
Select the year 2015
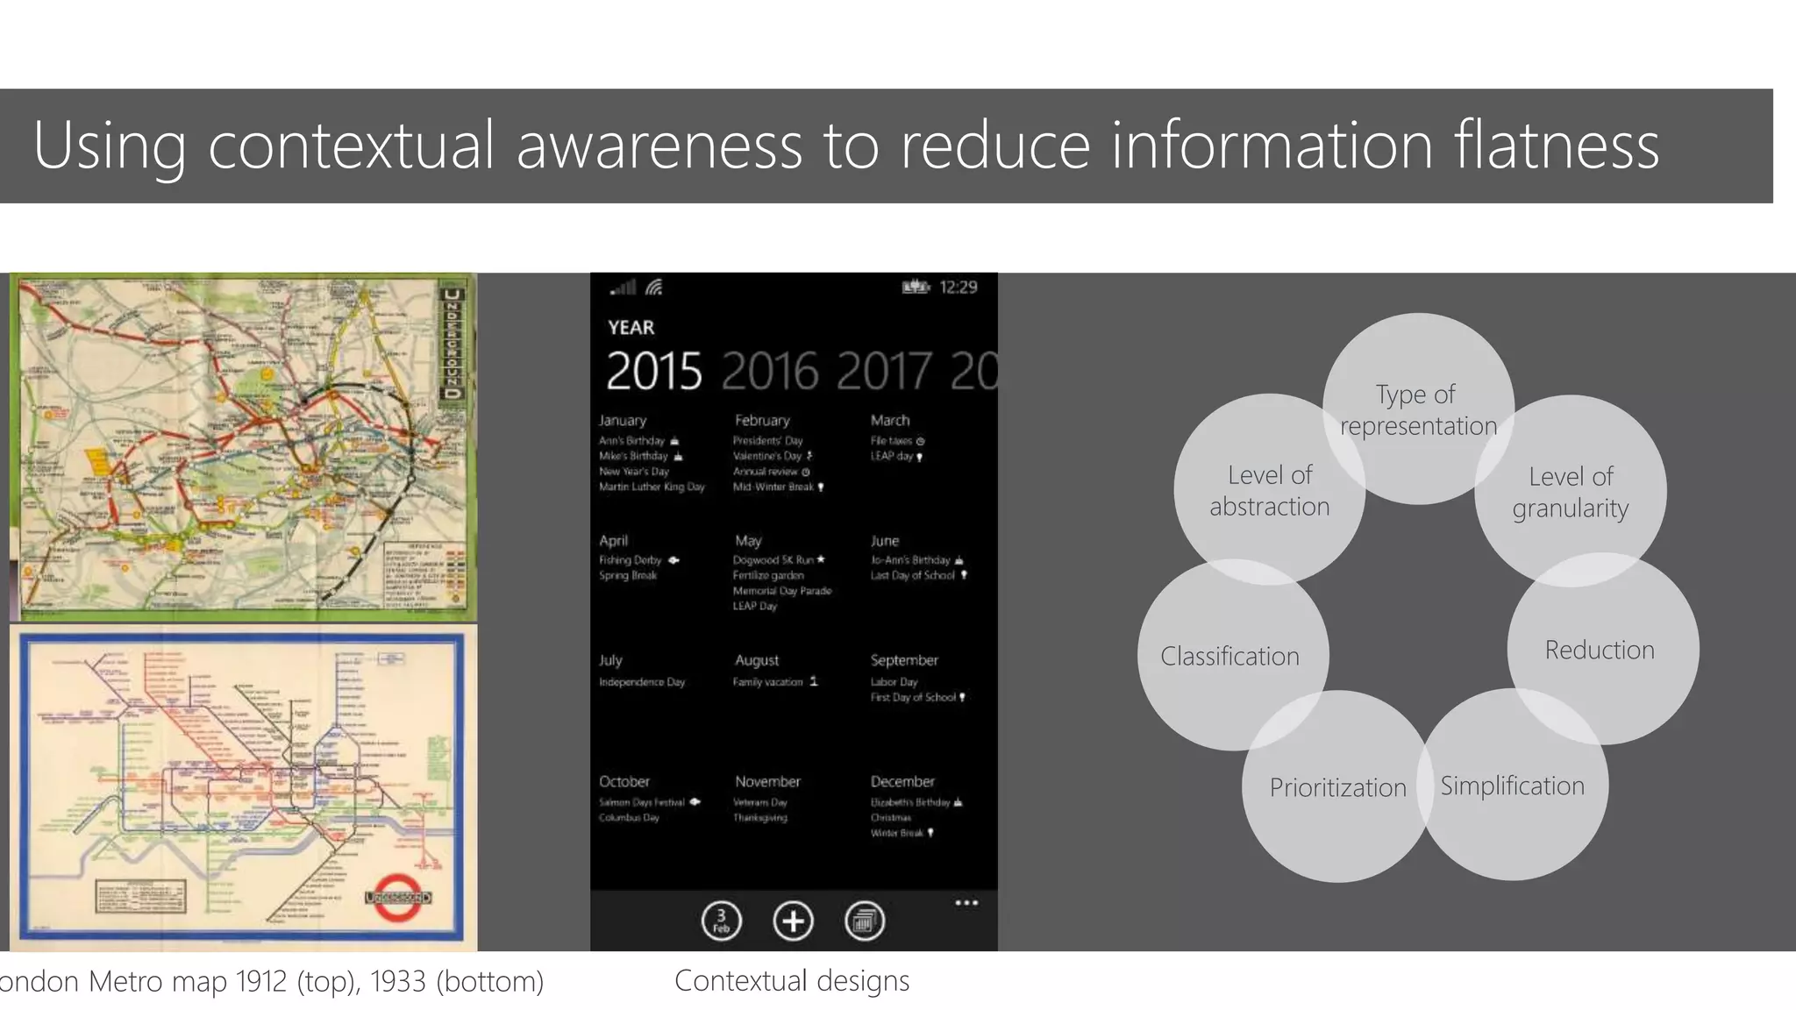tap(654, 371)
